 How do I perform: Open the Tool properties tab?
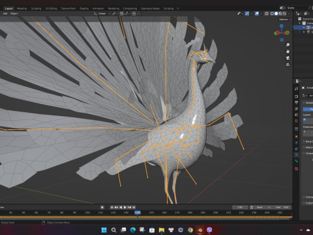(x=296, y=89)
